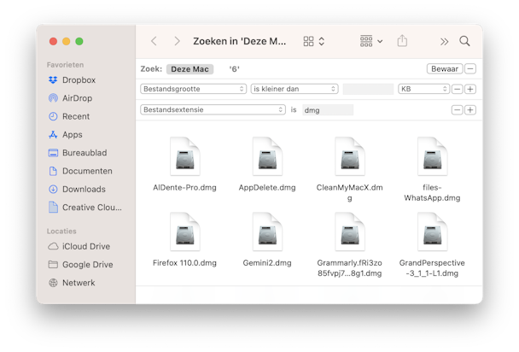Open iCloud Drive location
This screenshot has height=352, width=519.
pyautogui.click(x=79, y=247)
